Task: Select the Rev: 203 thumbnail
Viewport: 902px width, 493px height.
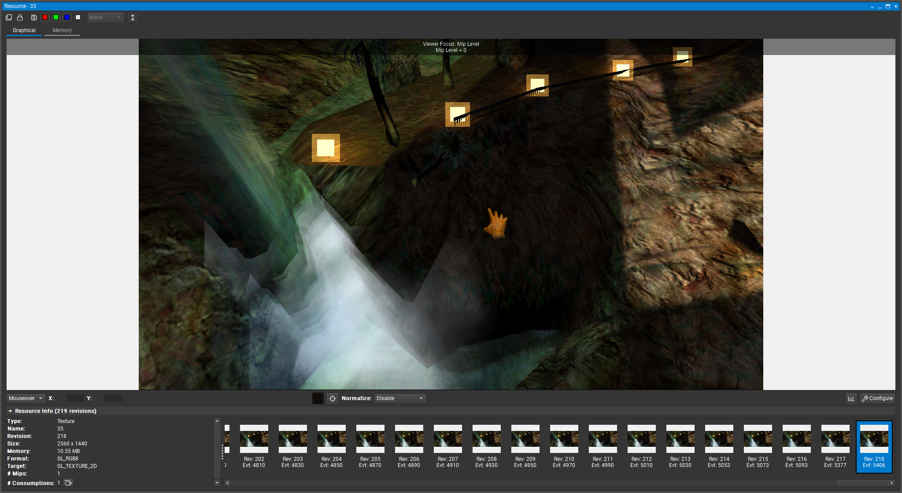Action: (293, 446)
